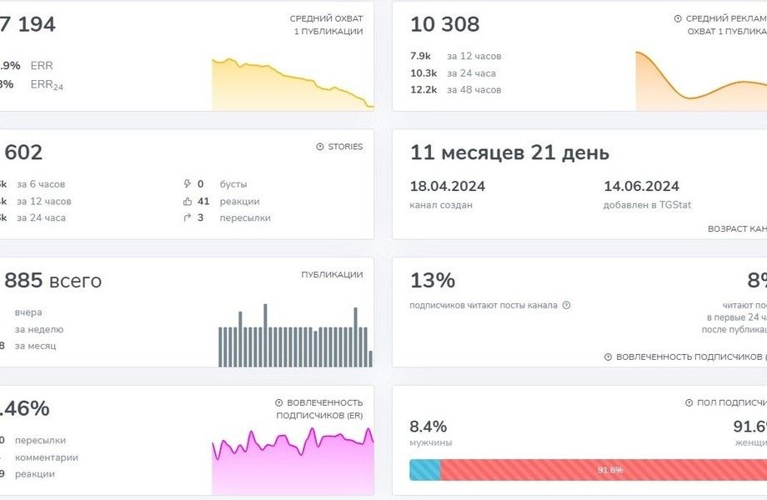Click the '11 месяцев 21 день' channel age
Image resolution: width=767 pixels, height=500 pixels.
(x=509, y=152)
